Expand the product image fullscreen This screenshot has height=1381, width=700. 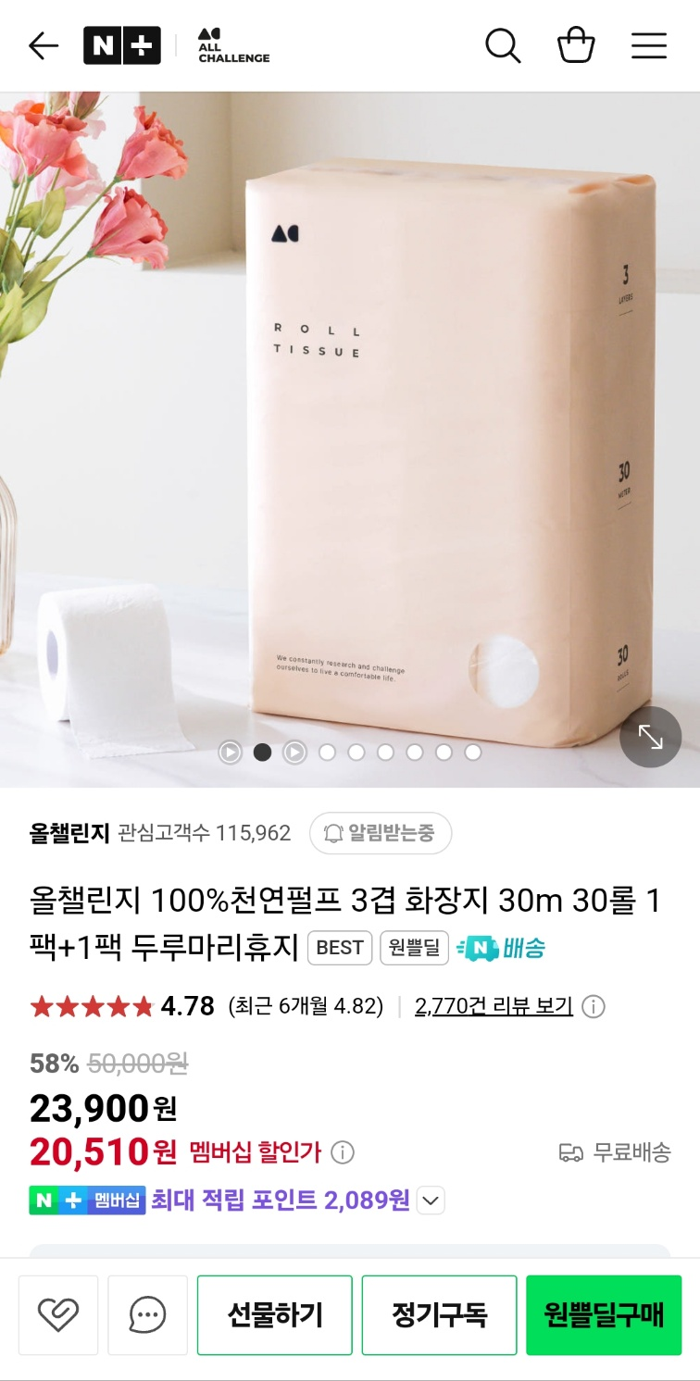pos(650,737)
